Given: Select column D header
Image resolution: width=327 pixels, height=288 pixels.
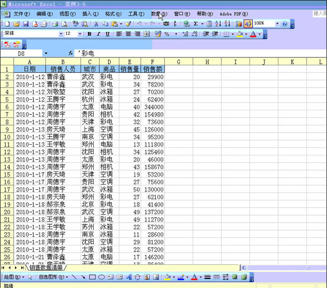Looking at the screenshot, I should click(x=109, y=62).
